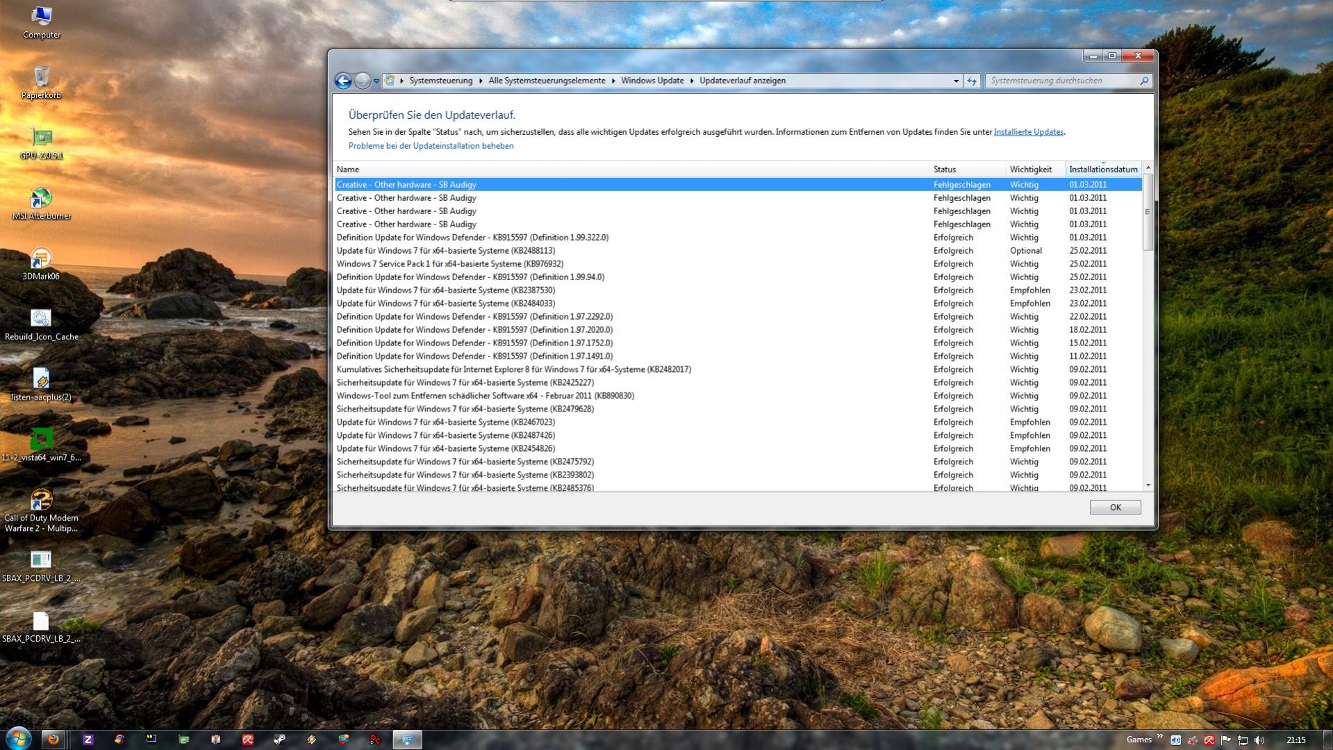
Task: Open the Games toolbar on the taskbar
Action: pyautogui.click(x=1139, y=740)
